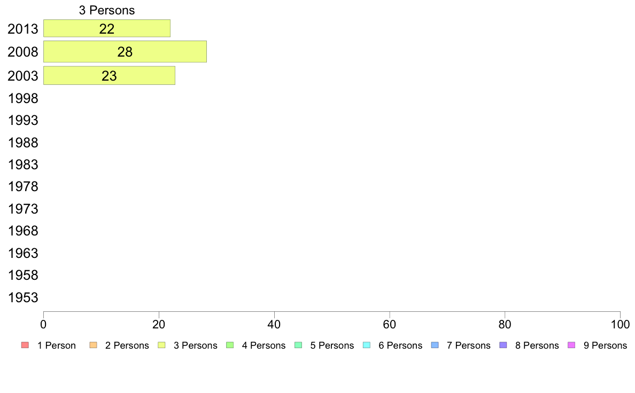Click the 2 Persons orange legend swatch

click(93, 345)
